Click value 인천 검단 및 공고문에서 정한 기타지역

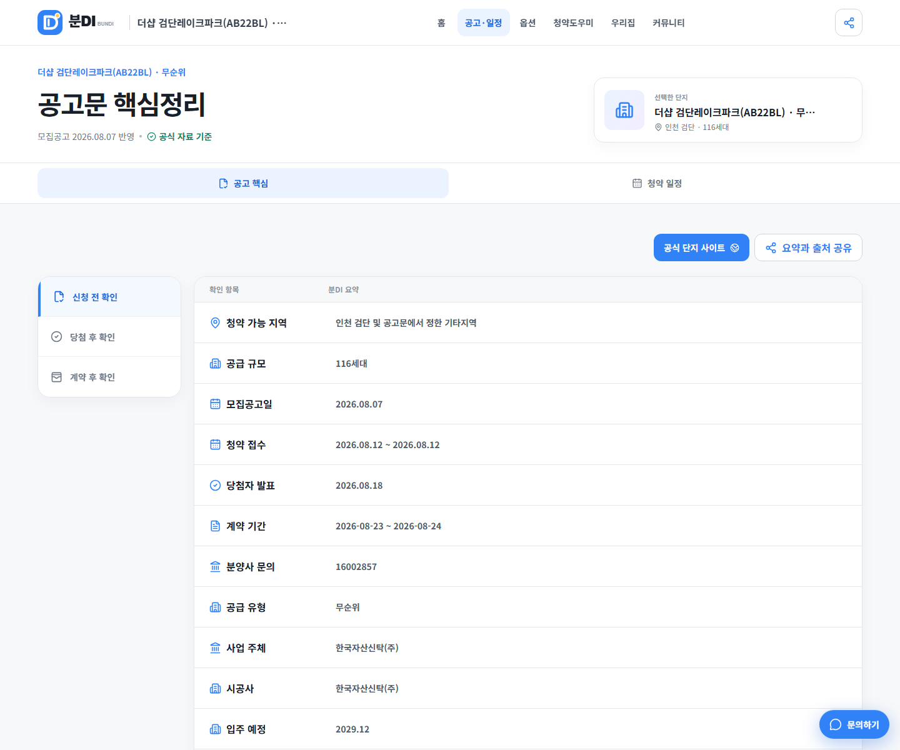406,322
